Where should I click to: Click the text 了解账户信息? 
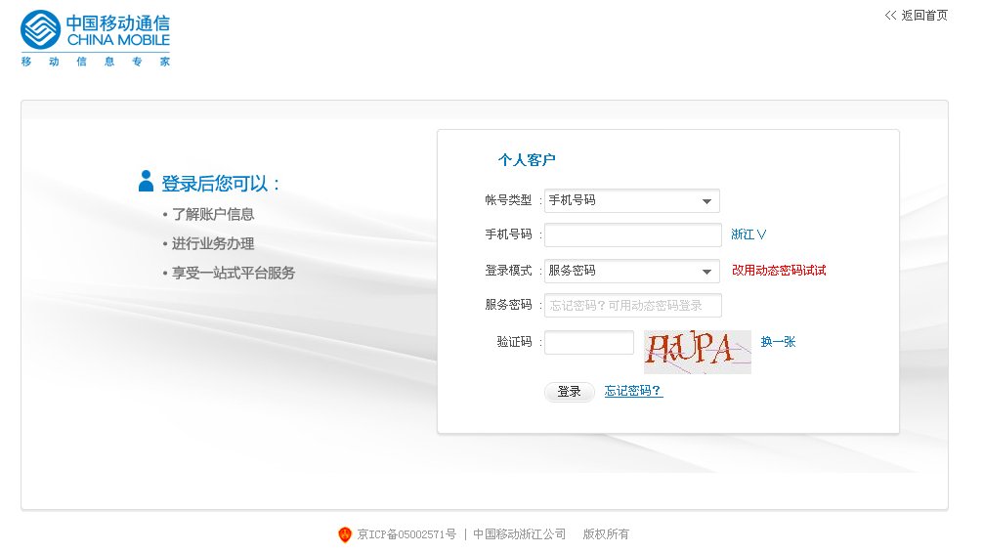tap(213, 214)
